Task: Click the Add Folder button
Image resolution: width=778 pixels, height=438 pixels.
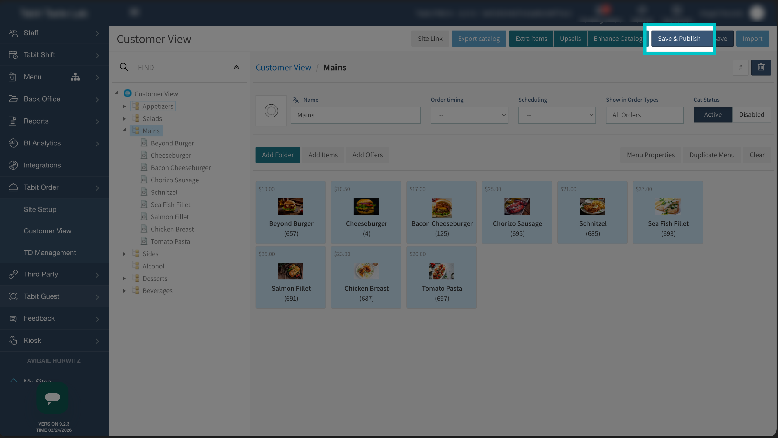Action: pos(278,155)
